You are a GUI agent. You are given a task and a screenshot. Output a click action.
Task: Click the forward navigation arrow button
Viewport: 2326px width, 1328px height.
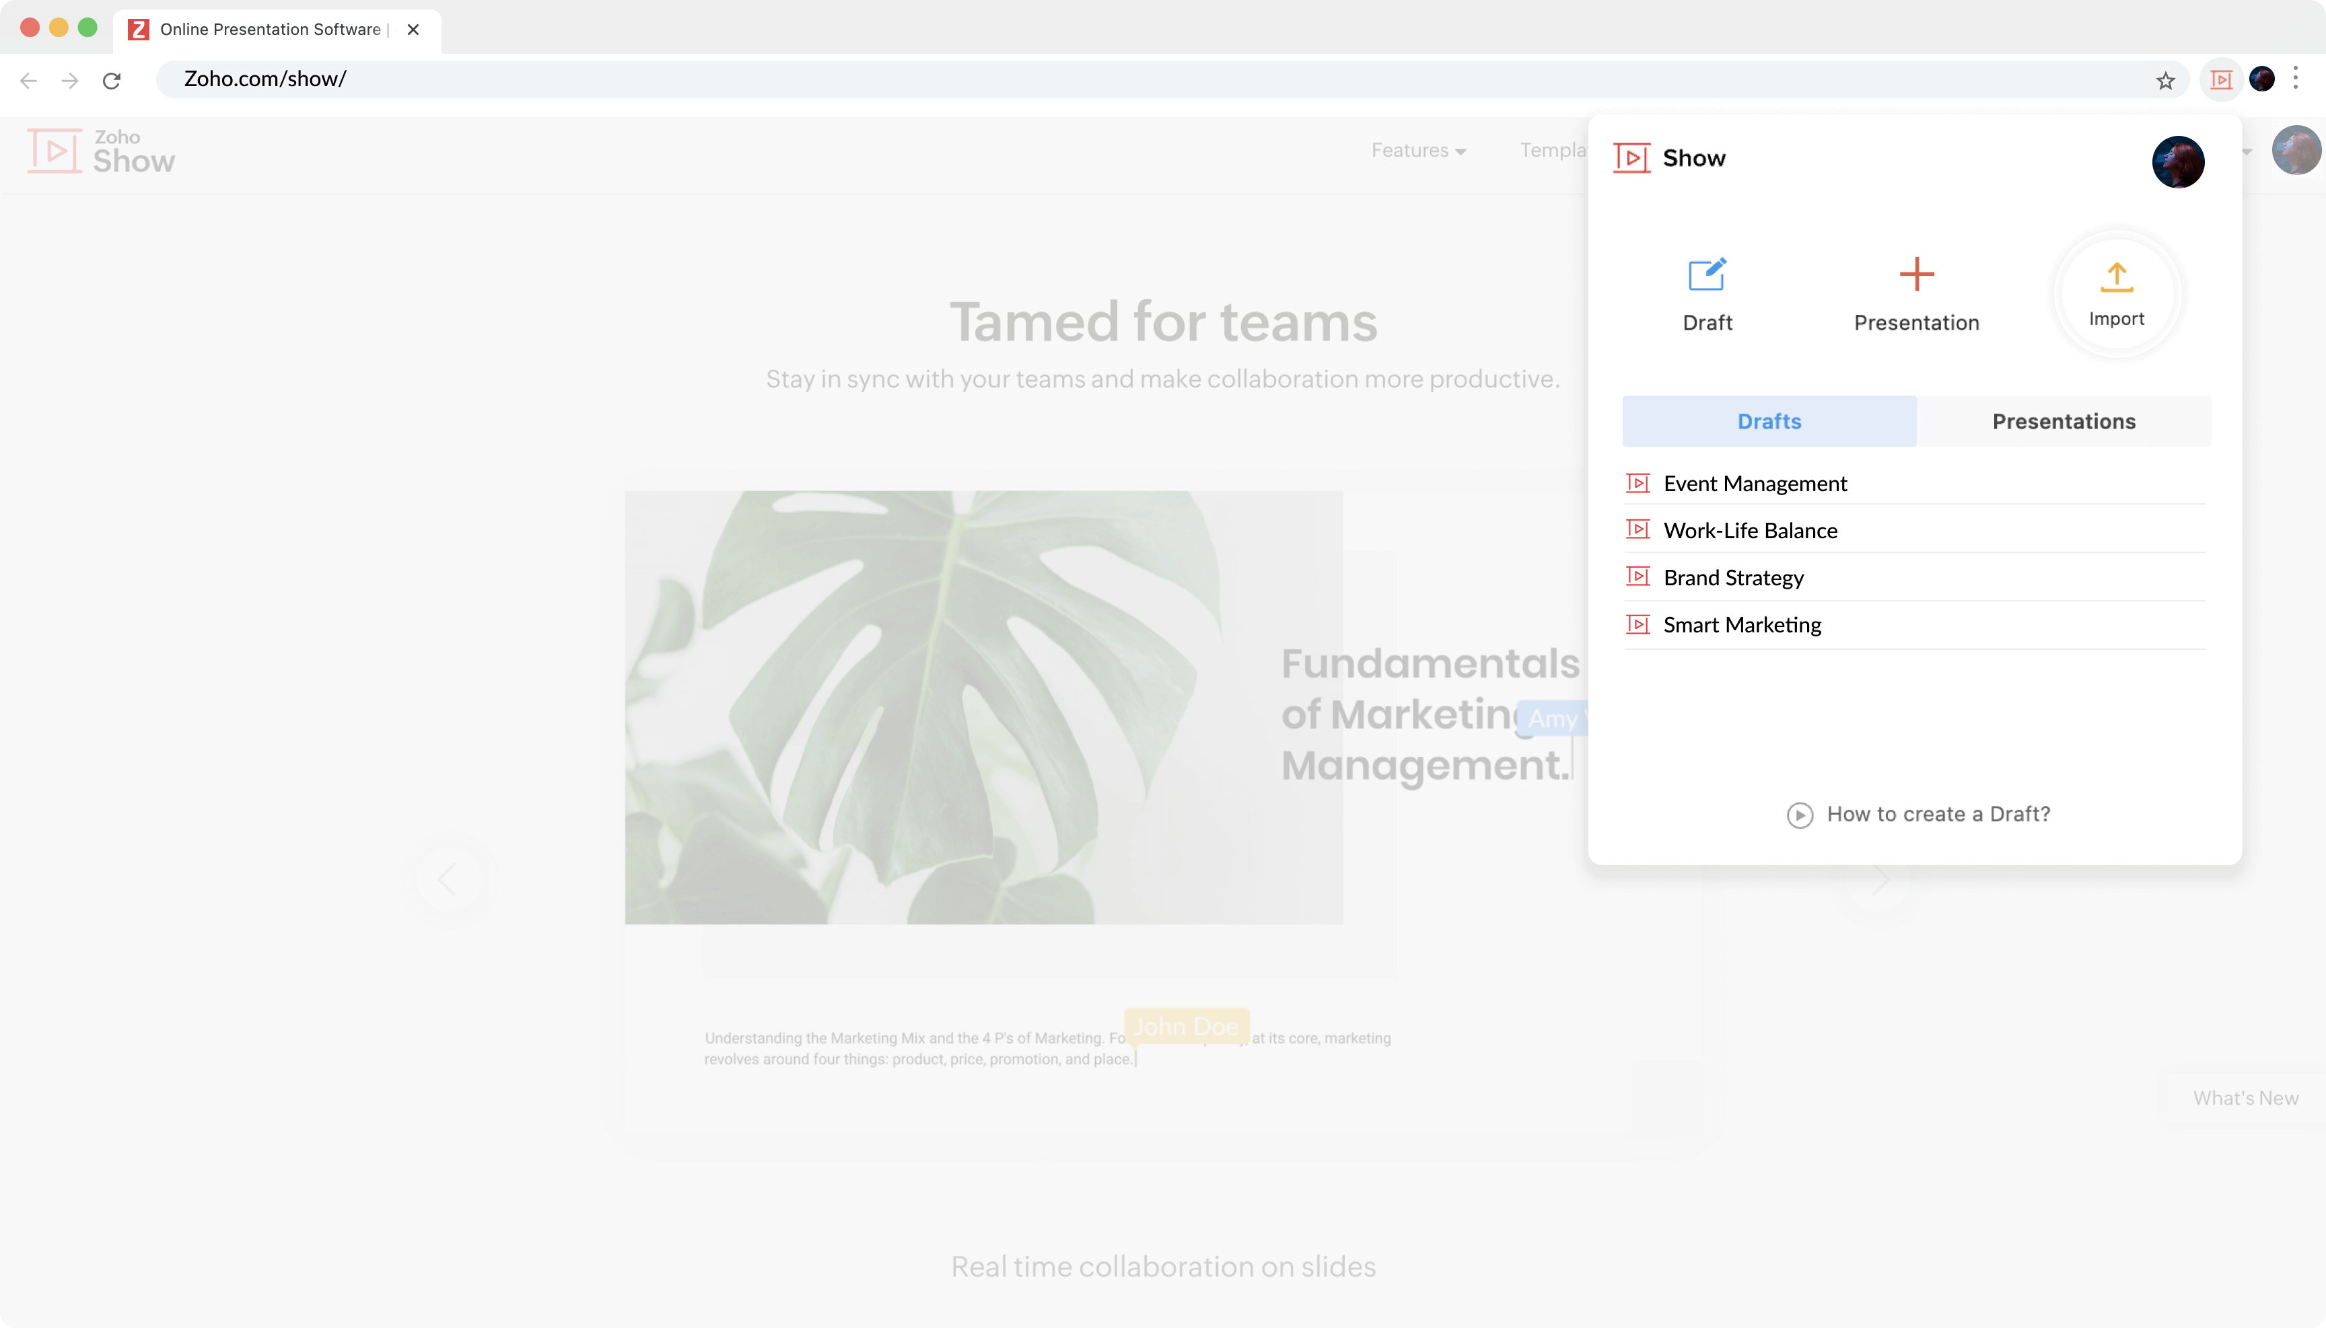[x=70, y=78]
